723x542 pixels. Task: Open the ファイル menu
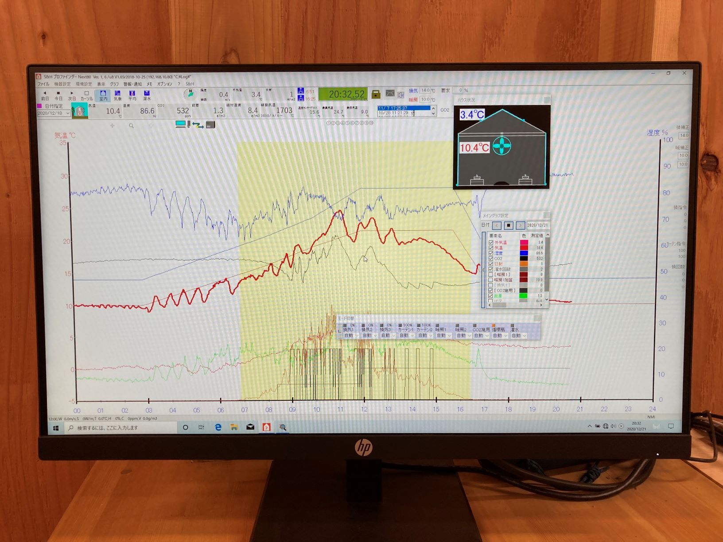[43, 84]
